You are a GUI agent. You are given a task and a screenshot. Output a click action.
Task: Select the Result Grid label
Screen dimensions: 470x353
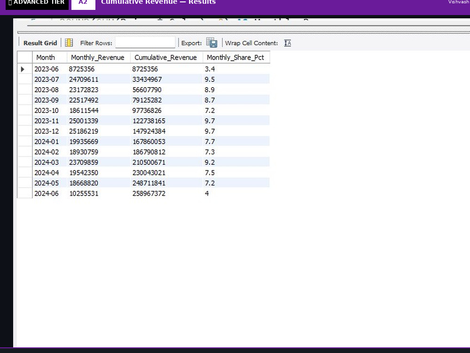pyautogui.click(x=40, y=43)
